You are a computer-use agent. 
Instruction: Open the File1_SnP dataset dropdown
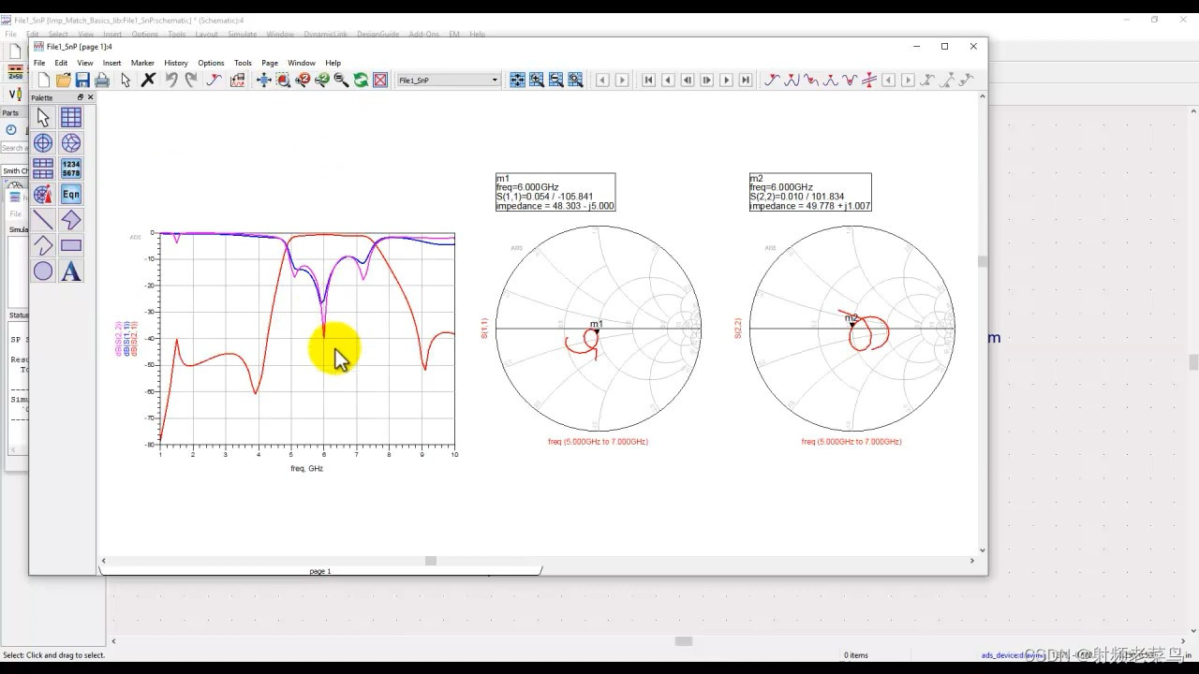point(449,81)
